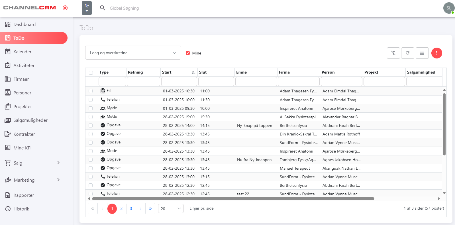Click the Salg shopping cart icon
Screen dimensions: 455x225
coord(8,163)
